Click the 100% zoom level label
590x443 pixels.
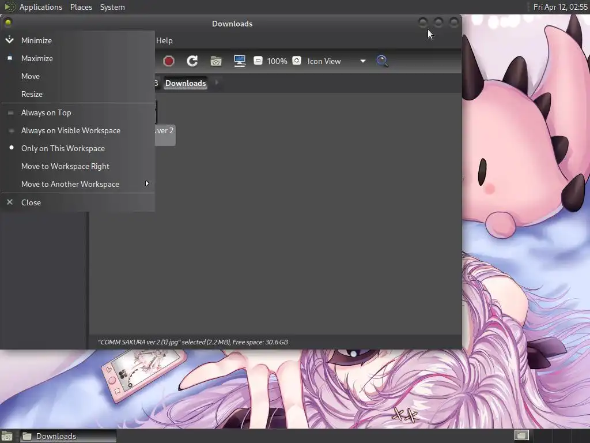click(x=277, y=61)
